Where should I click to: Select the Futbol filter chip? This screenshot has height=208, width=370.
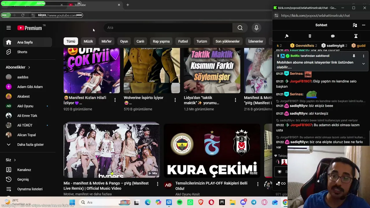click(183, 41)
